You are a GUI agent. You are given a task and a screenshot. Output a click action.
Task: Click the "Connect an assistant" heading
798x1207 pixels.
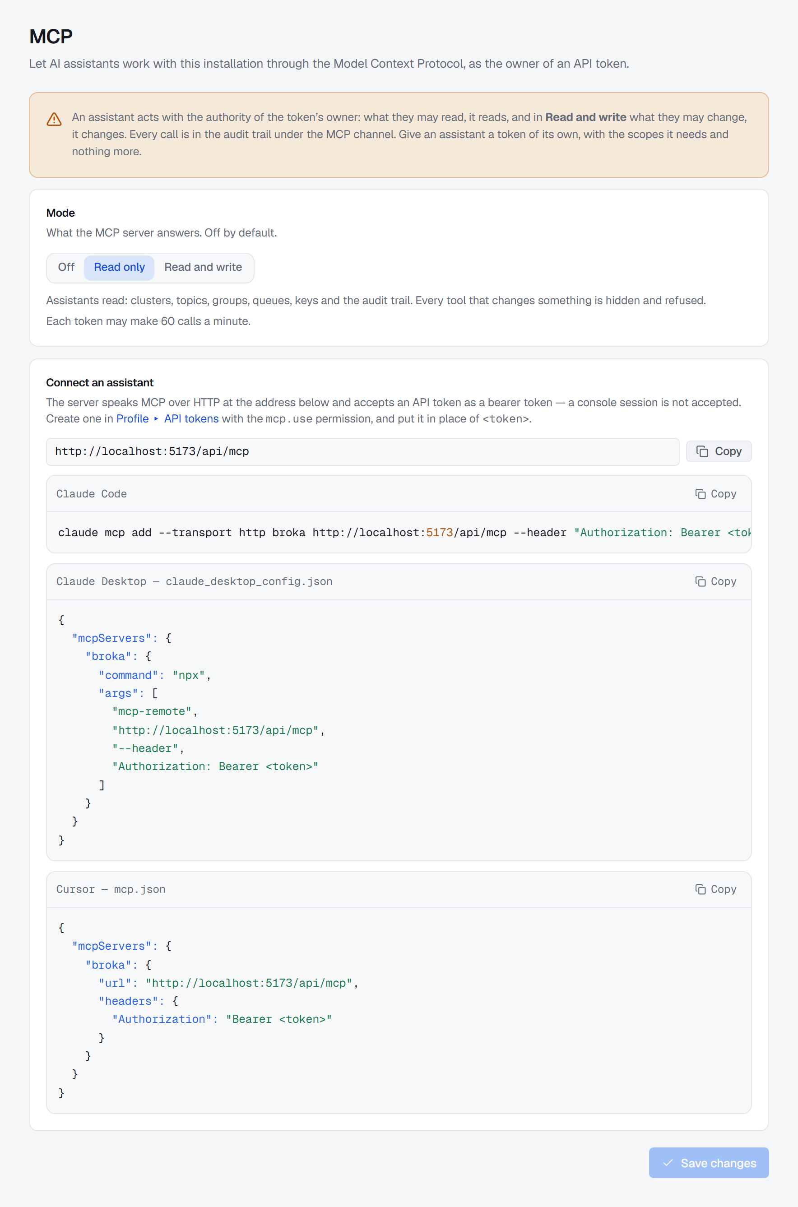100,383
